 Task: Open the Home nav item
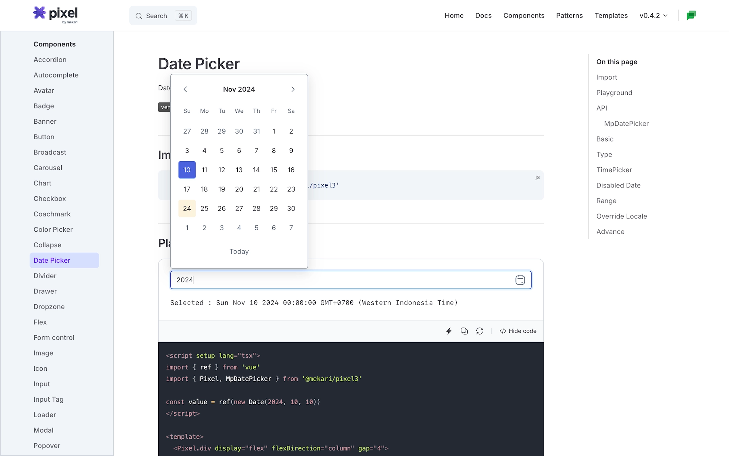(454, 15)
